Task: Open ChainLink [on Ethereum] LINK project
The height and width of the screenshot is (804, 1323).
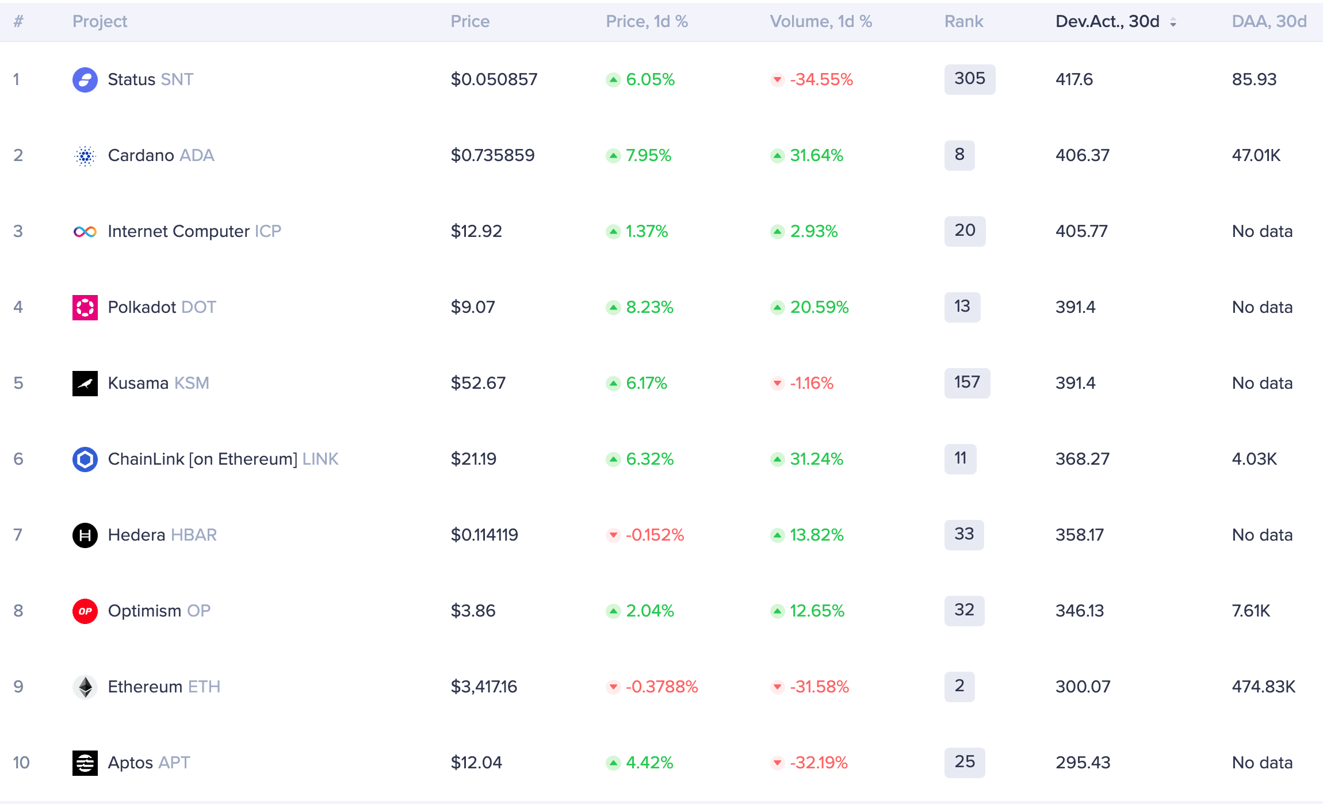Action: click(x=223, y=459)
